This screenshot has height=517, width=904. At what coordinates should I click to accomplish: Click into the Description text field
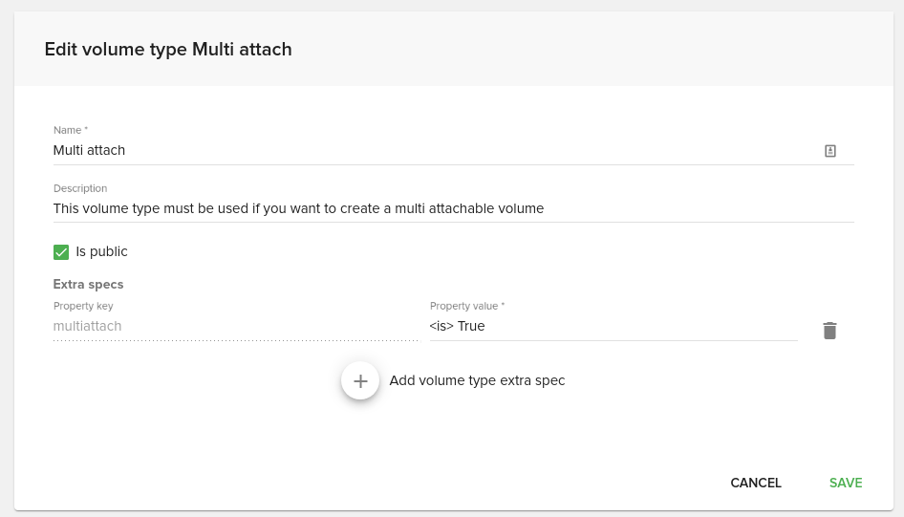tap(453, 208)
